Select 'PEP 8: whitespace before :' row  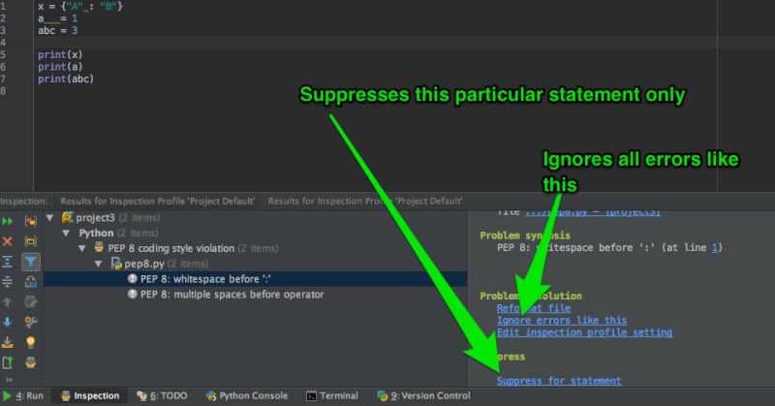[255, 279]
